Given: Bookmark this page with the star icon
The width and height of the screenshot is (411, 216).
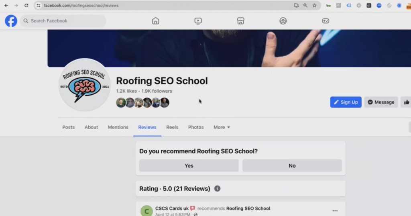Looking at the screenshot, I should point(315,6).
